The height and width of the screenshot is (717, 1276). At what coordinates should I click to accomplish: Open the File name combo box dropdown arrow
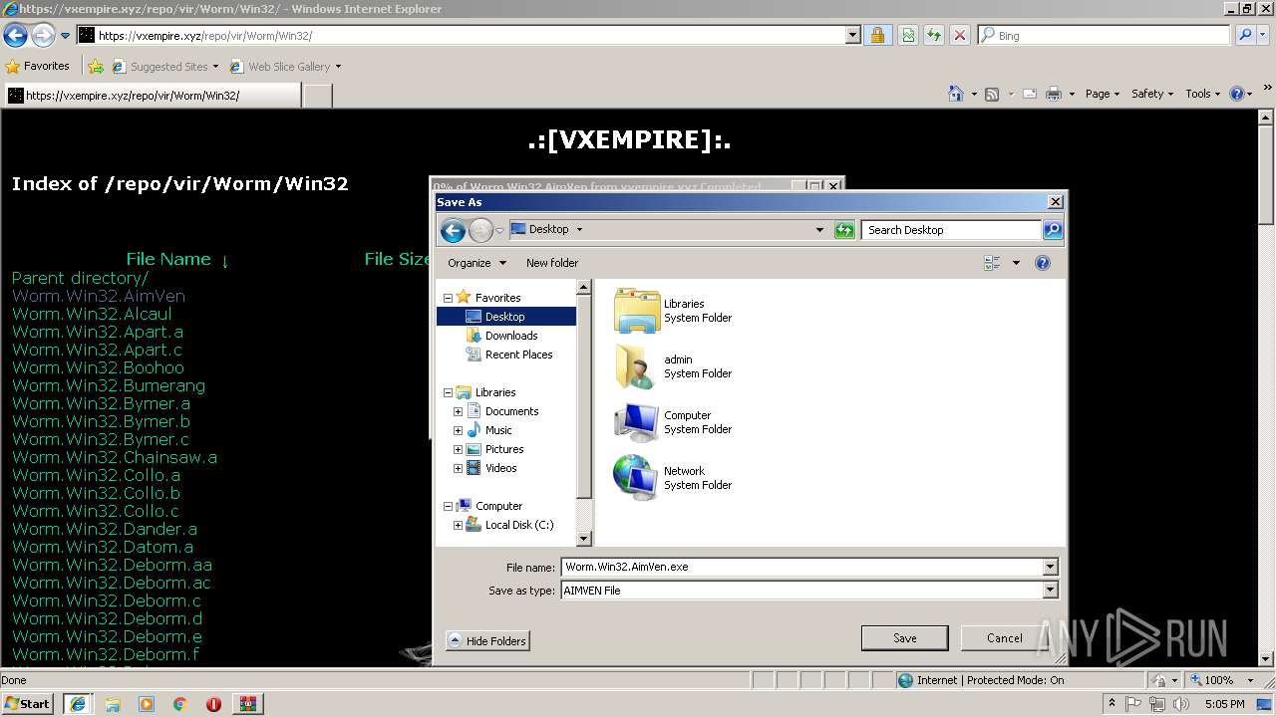pos(1050,567)
